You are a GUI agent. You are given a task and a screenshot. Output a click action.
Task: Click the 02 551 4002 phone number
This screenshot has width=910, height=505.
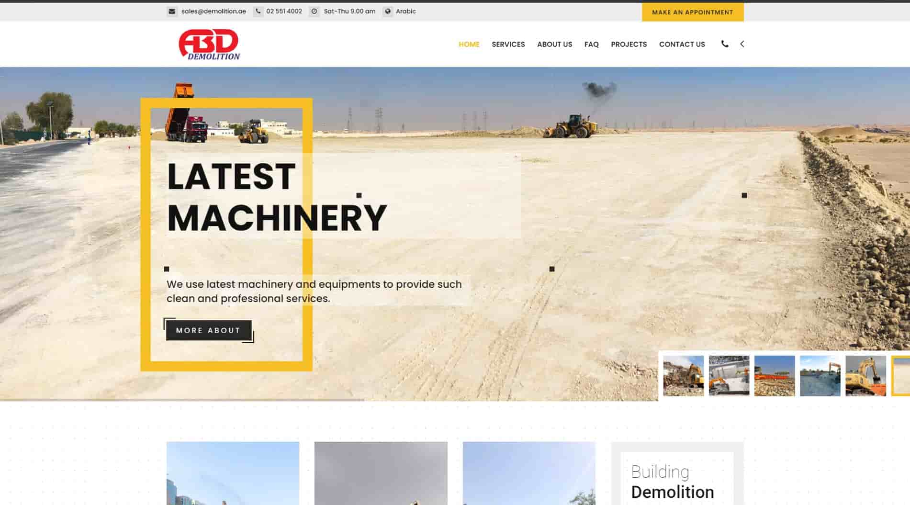pyautogui.click(x=284, y=11)
